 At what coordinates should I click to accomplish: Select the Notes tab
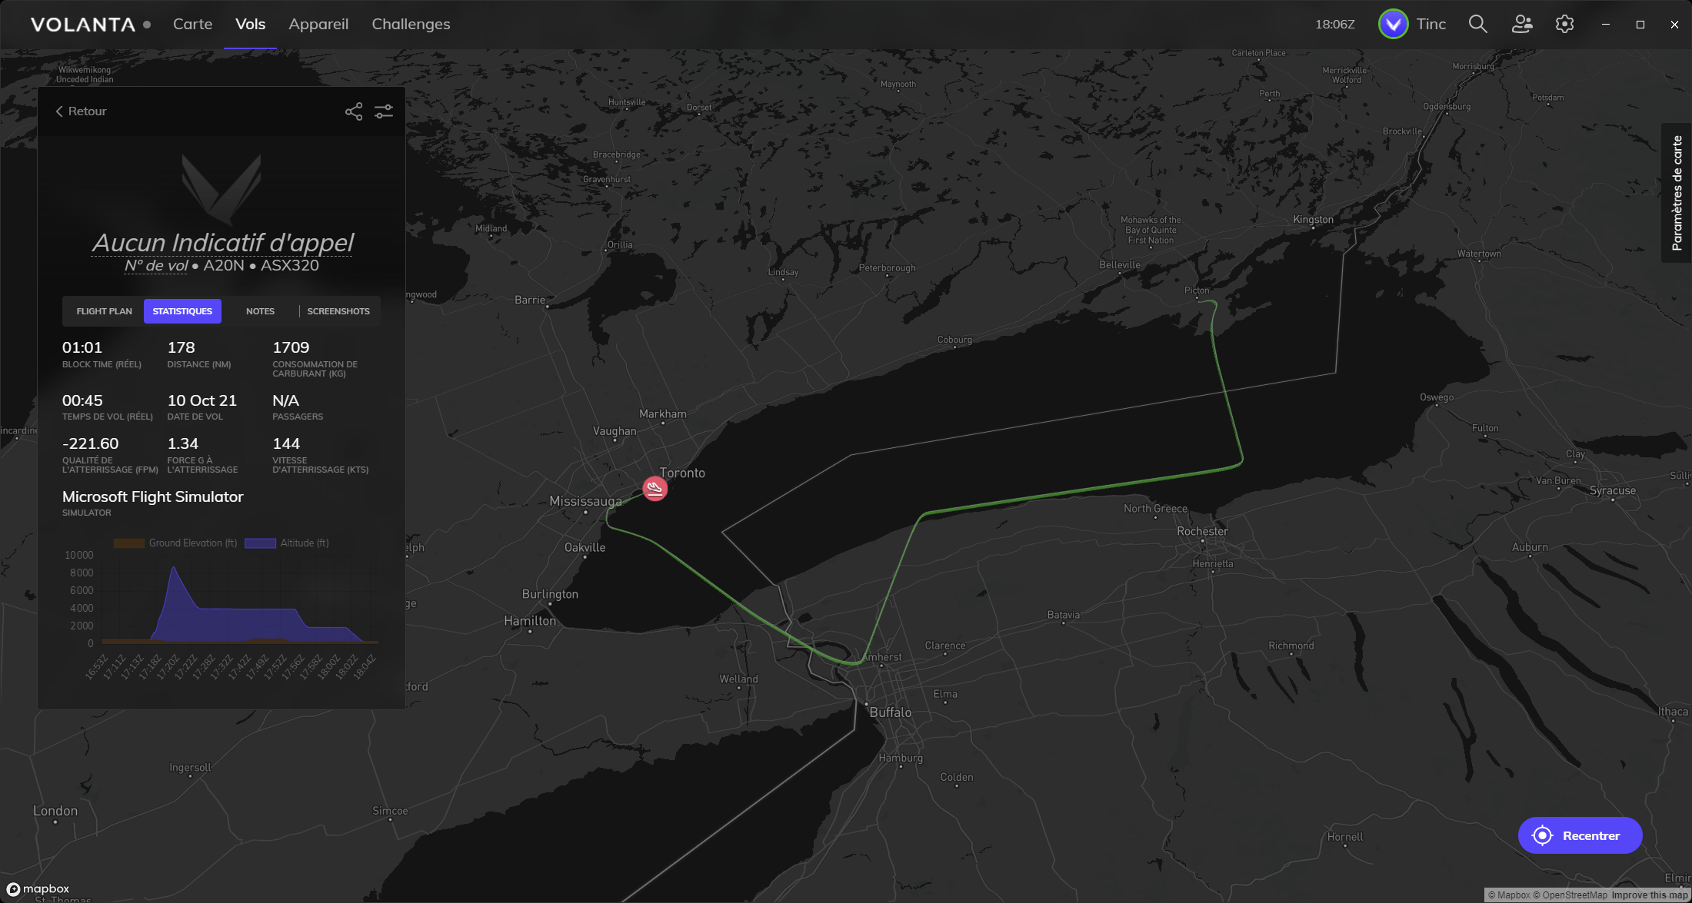pyautogui.click(x=260, y=311)
